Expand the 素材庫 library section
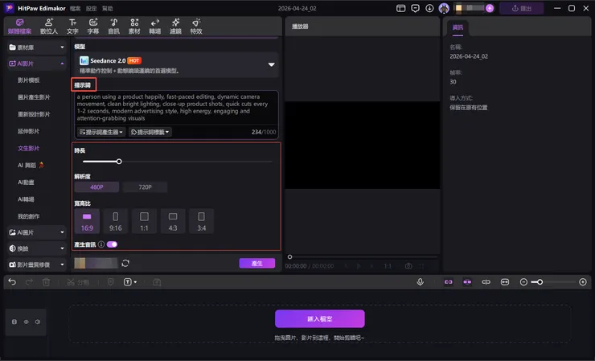 36,47
